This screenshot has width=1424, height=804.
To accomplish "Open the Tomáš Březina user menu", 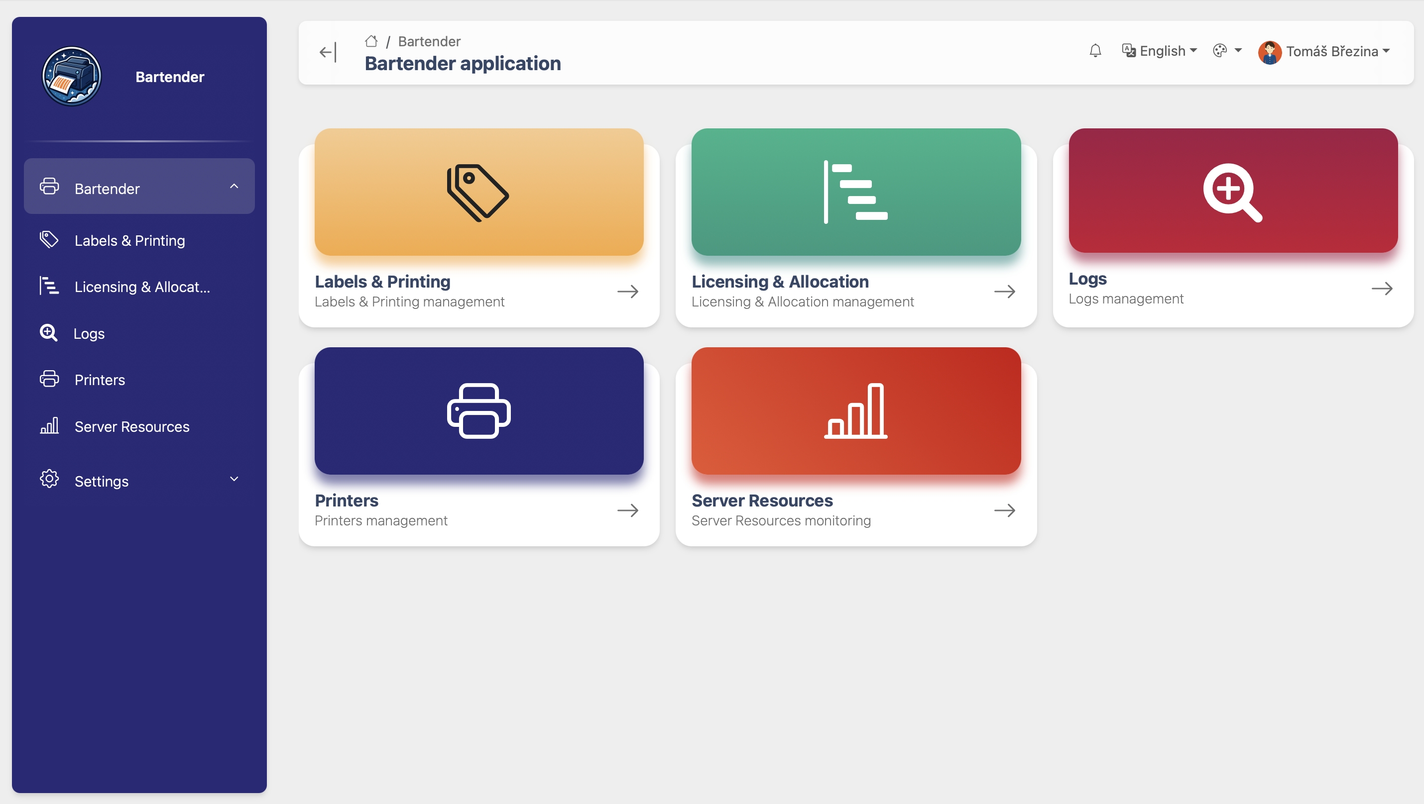I will 1324,51.
